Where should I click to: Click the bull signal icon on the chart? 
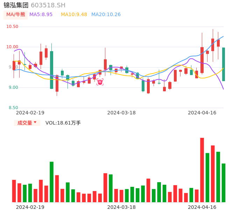click(100, 82)
